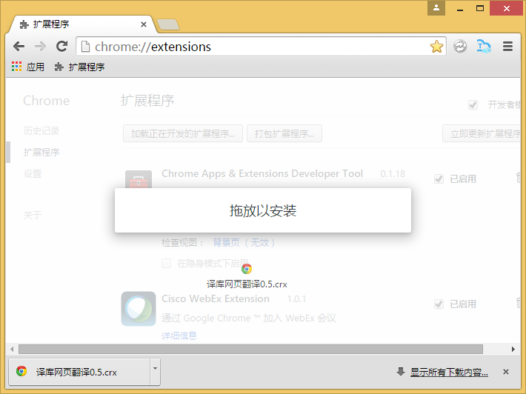Close the downloads bar

coord(506,372)
